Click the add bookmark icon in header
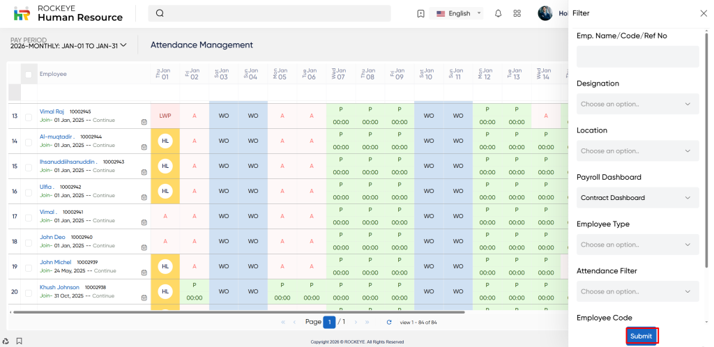The width and height of the screenshot is (714, 347). click(420, 13)
